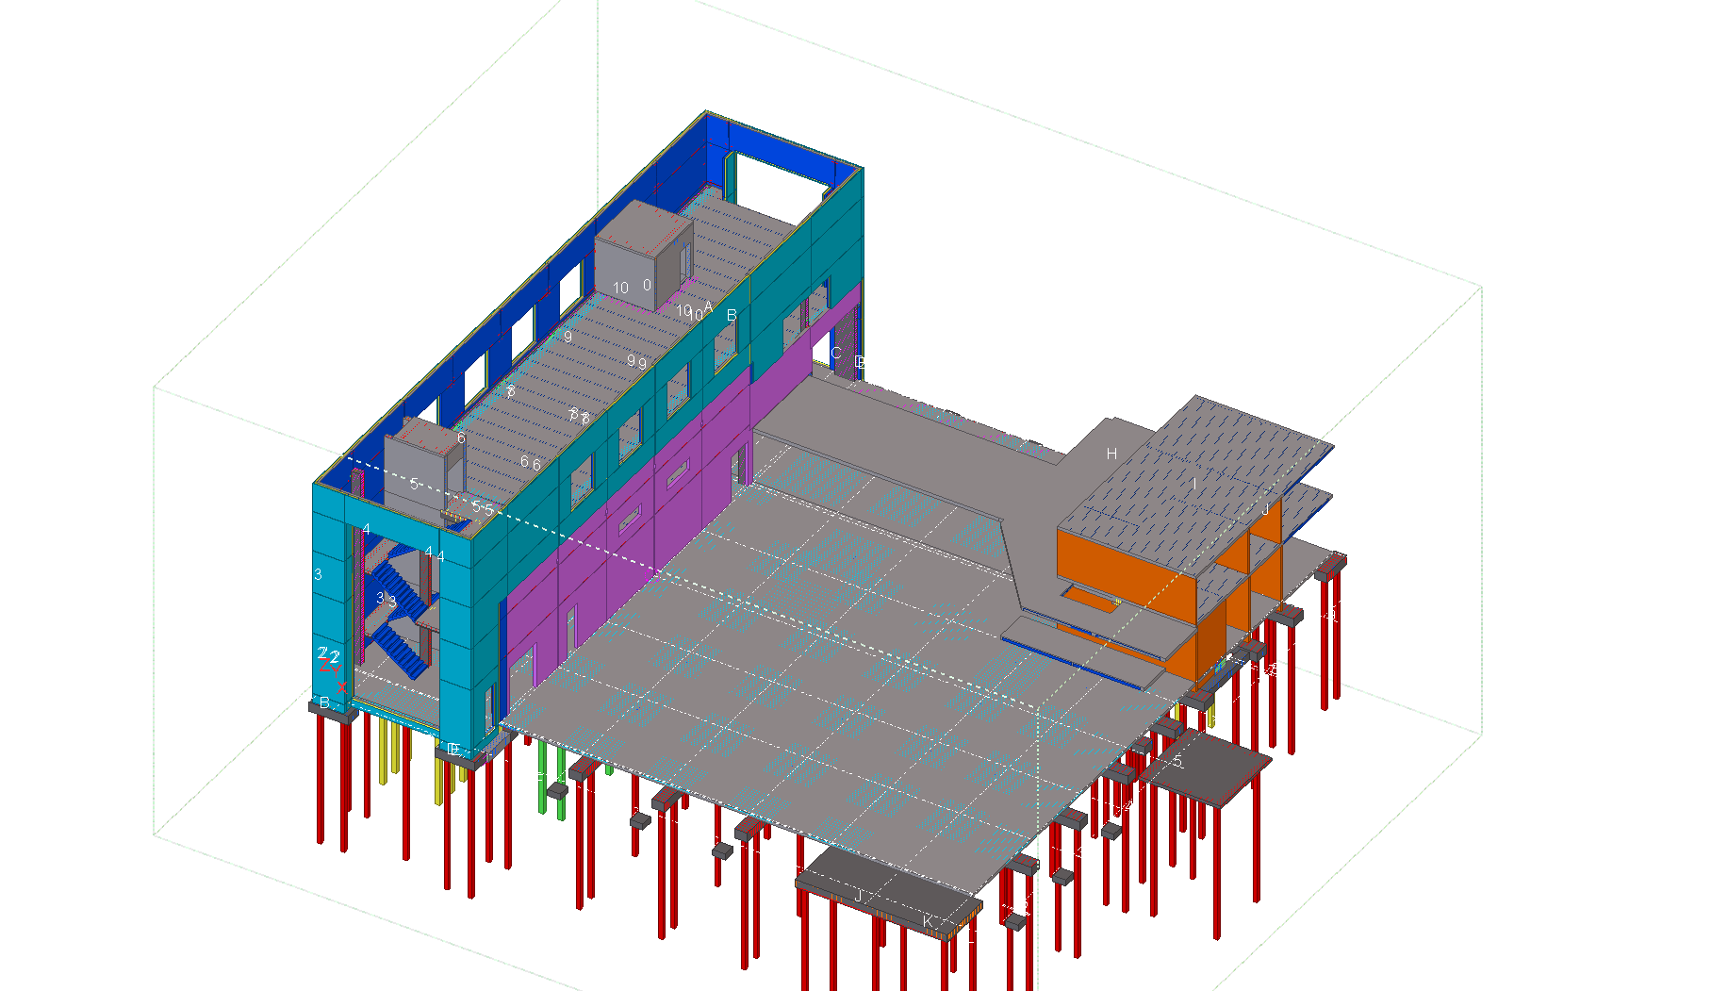
Task: Select grid label J on the bottom pile cap
Action: pyautogui.click(x=859, y=894)
